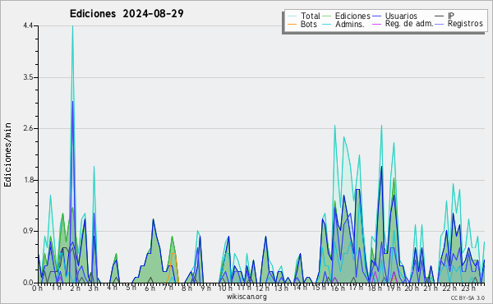Click the y-axis value 1.8

(x=28, y=180)
